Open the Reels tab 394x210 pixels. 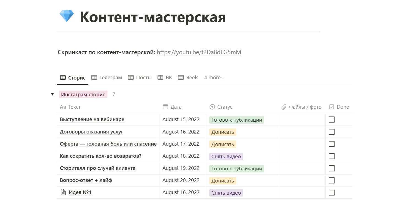(188, 78)
